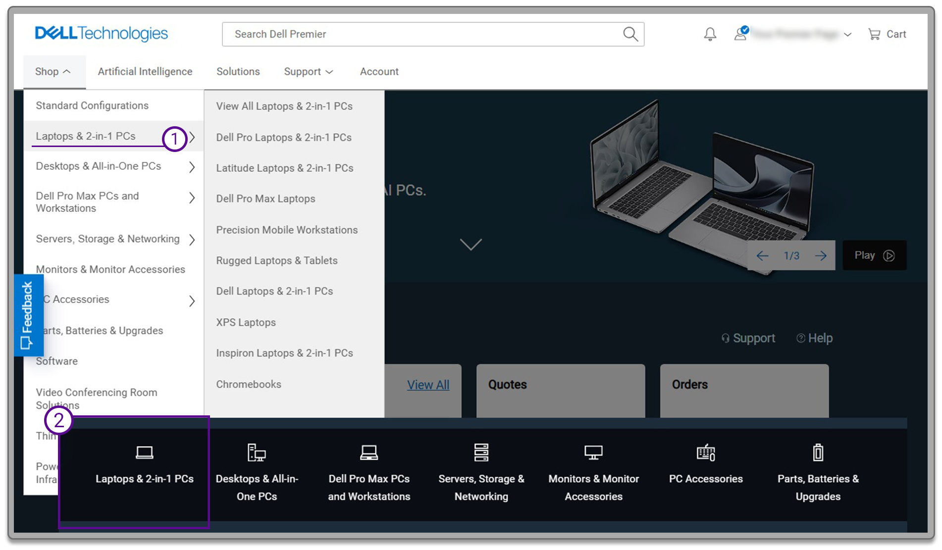Select Parts, Batteries & Upgrades menu entry
Viewport: 942px width, 550px height.
point(103,331)
